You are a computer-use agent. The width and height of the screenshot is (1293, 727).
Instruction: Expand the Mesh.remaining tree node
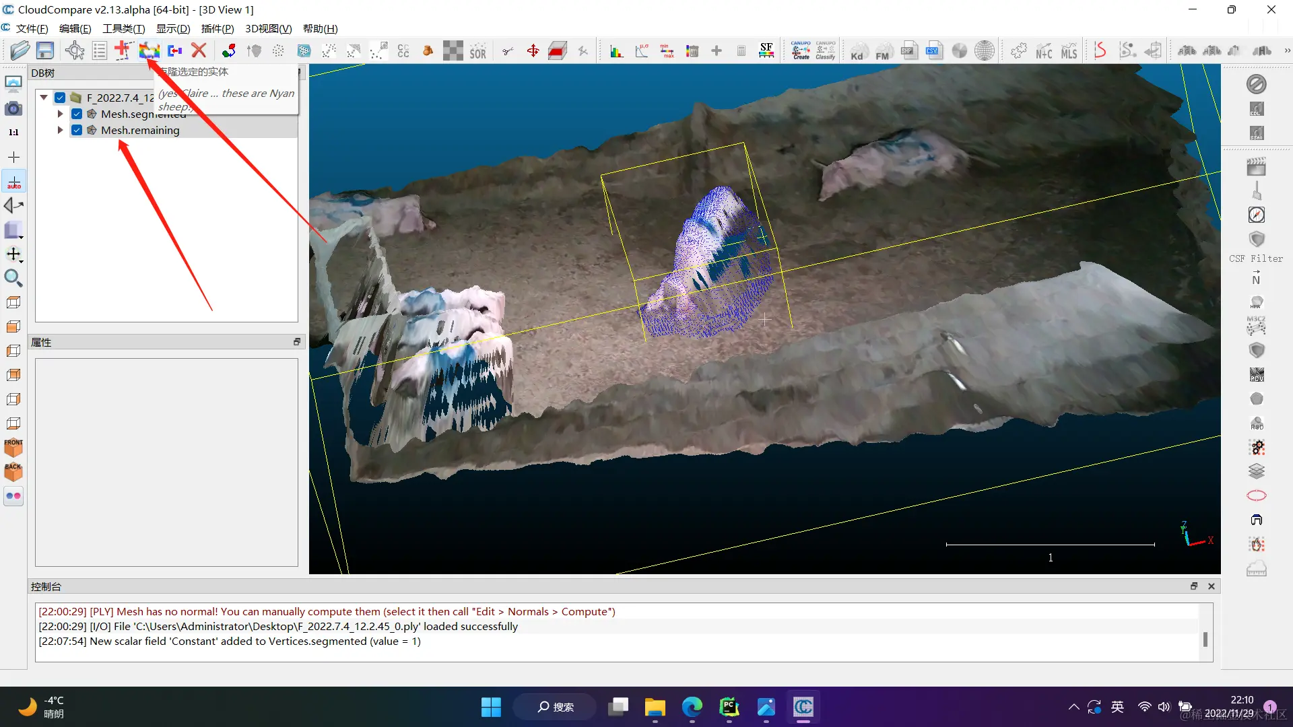pos(60,130)
